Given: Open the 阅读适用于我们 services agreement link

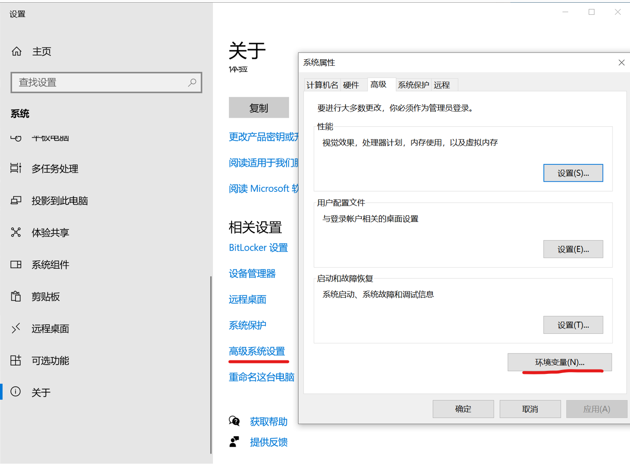Looking at the screenshot, I should 263,163.
